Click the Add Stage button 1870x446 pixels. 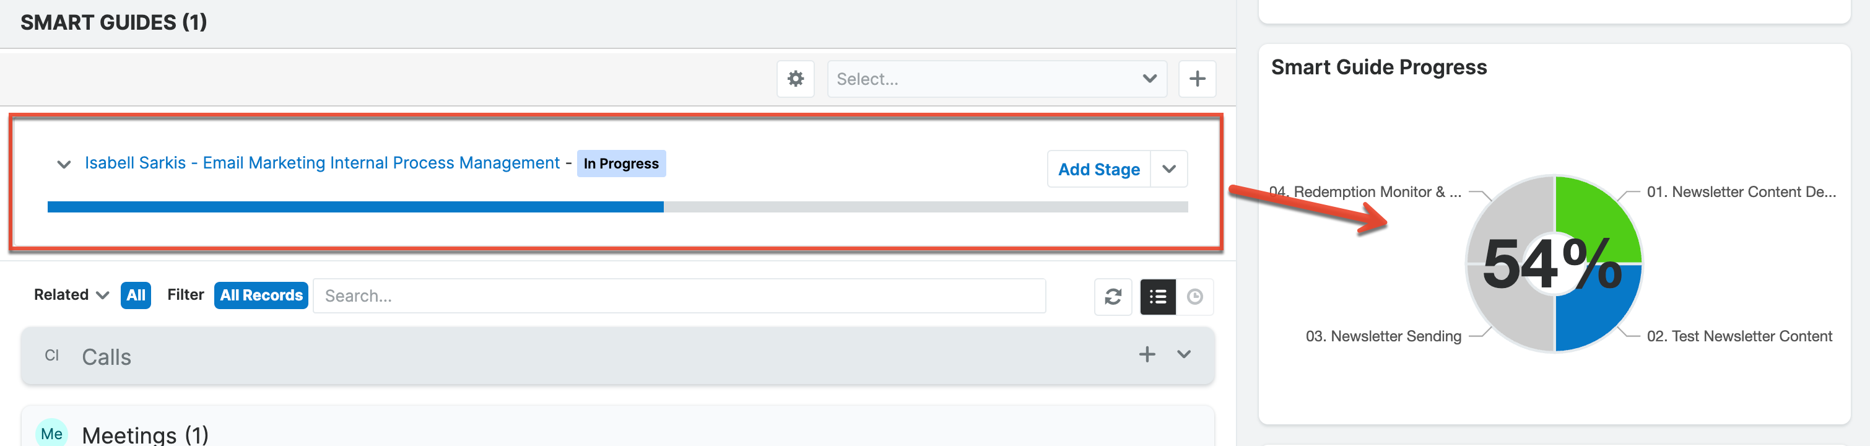[1098, 169]
